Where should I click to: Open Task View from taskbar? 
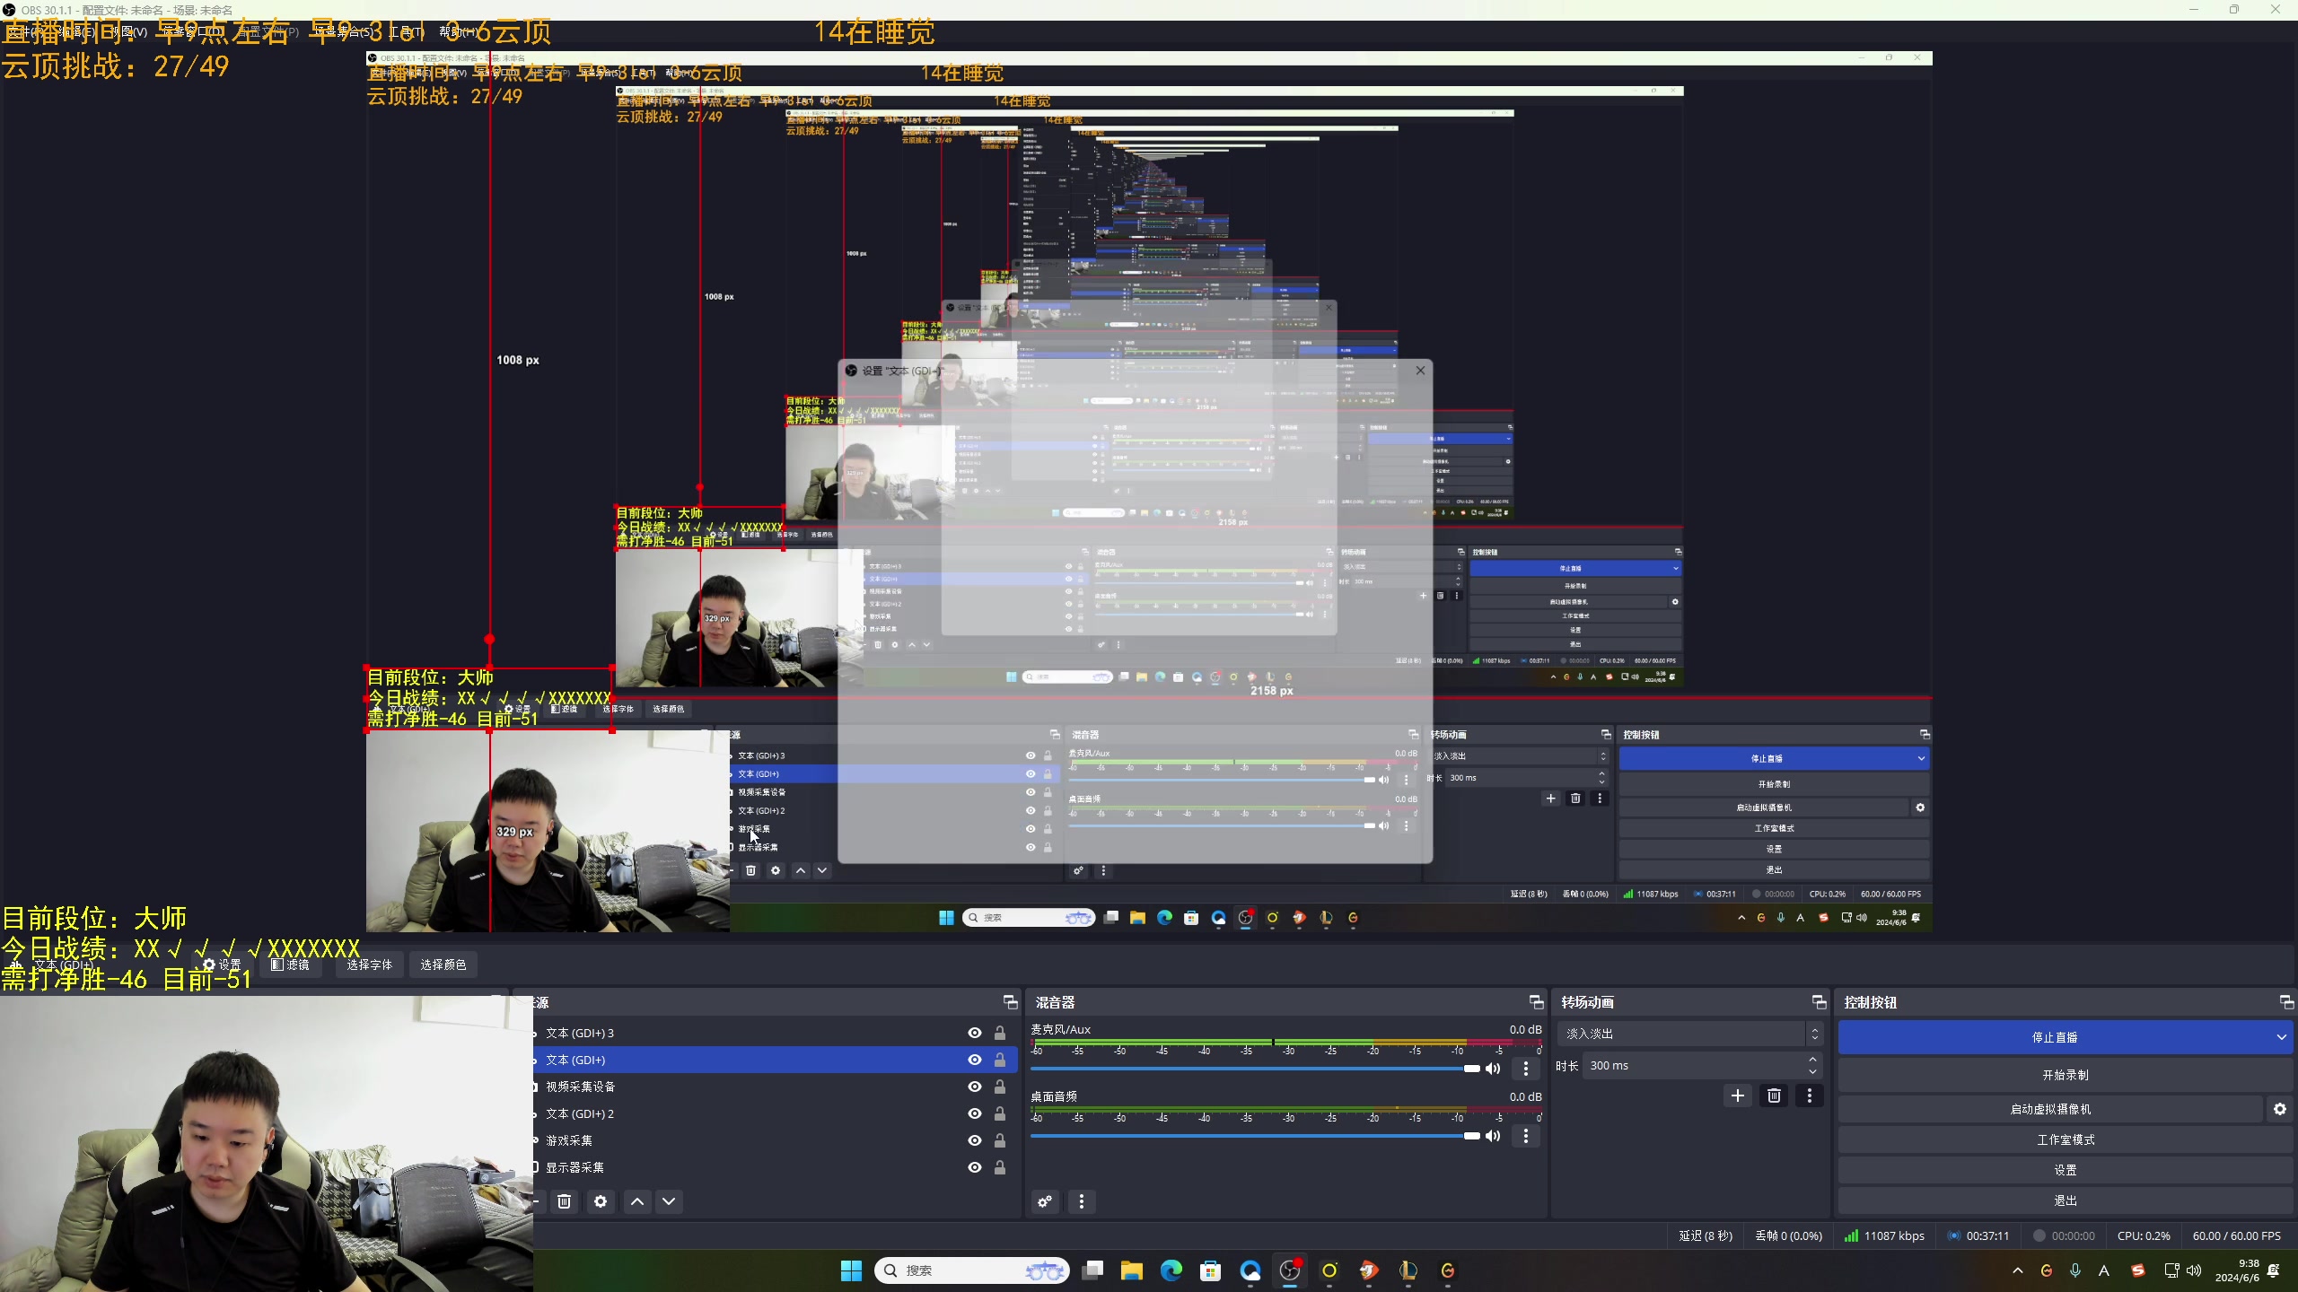pos(1092,1270)
